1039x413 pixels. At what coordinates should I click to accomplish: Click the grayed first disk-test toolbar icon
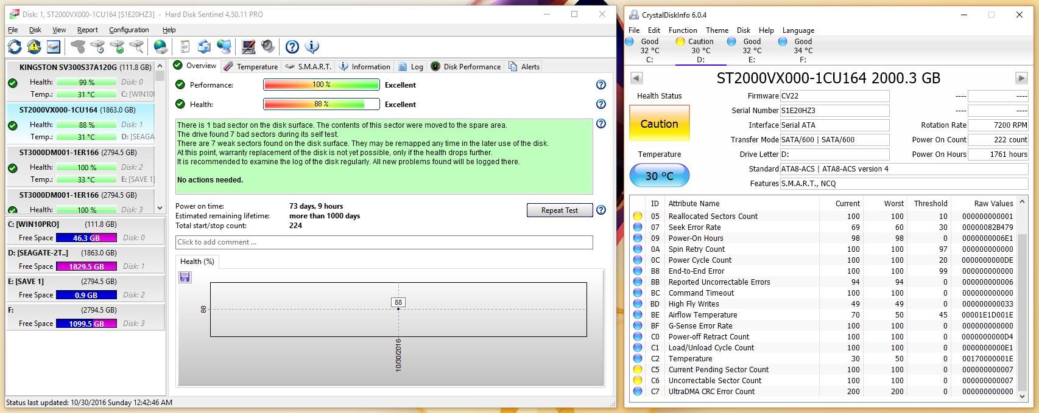(78, 46)
